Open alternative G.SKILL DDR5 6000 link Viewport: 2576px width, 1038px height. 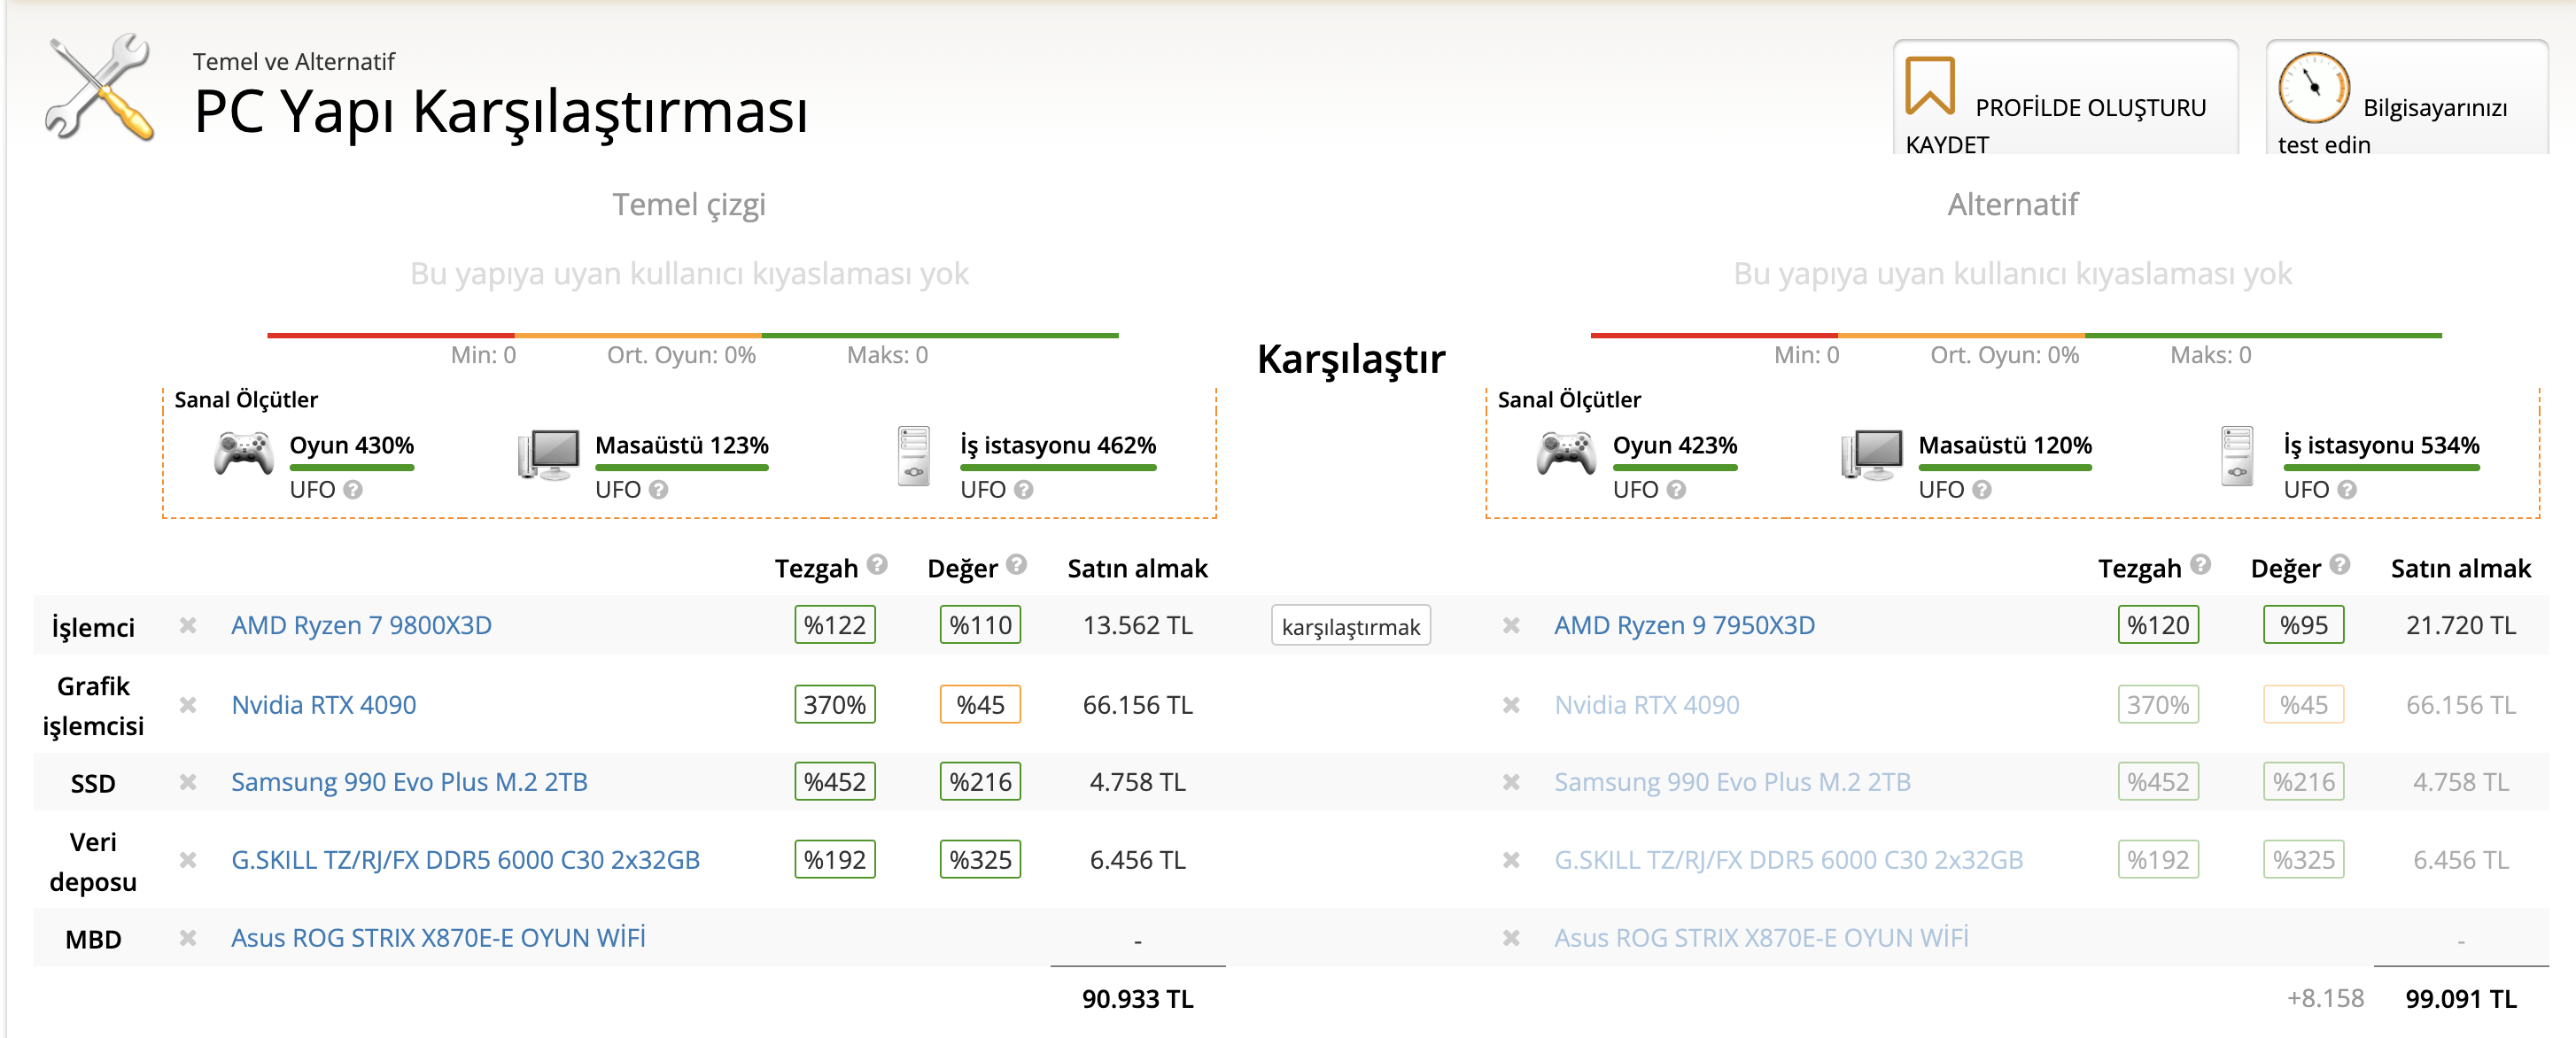point(1788,860)
